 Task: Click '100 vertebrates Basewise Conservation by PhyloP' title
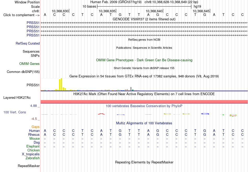[144, 106]
